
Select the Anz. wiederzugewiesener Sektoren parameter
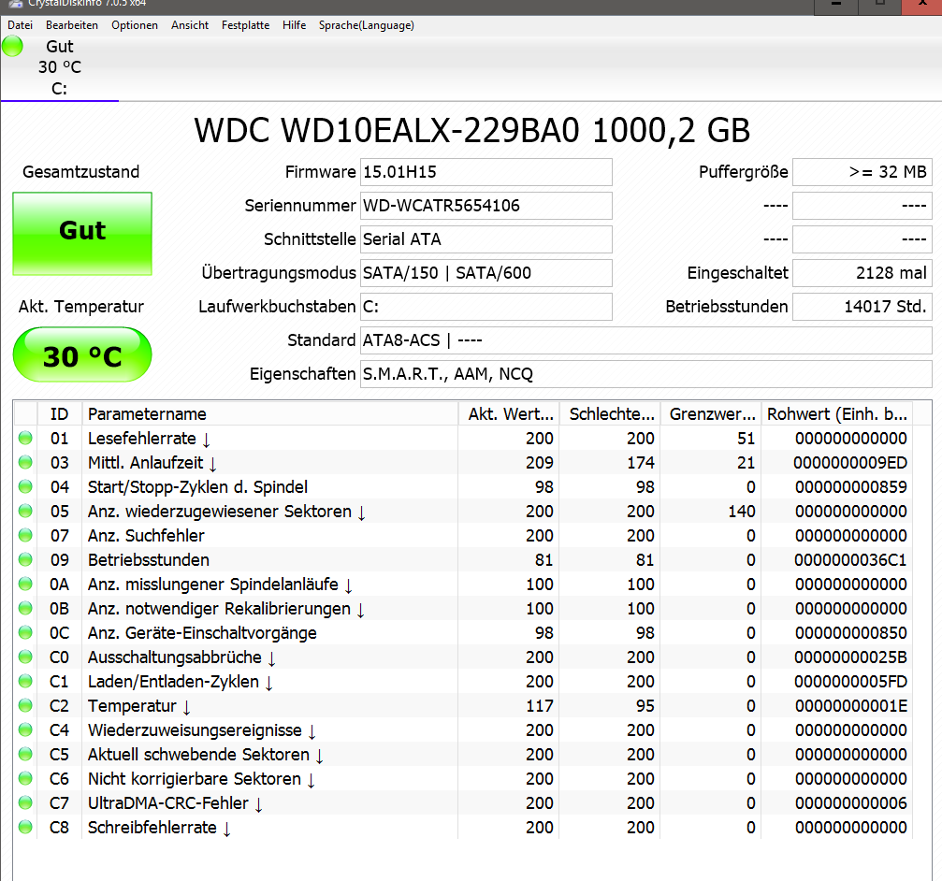(x=226, y=512)
